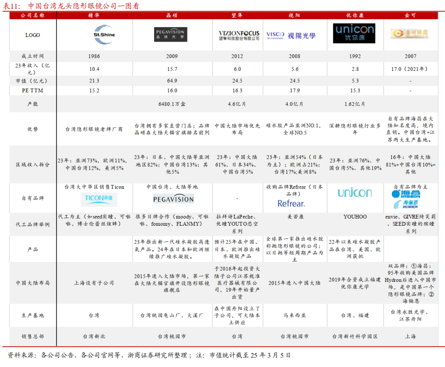Click the 中国大陆61%、日本34% revenue split cell
Viewport: 445px width, 367px height.
237,164
